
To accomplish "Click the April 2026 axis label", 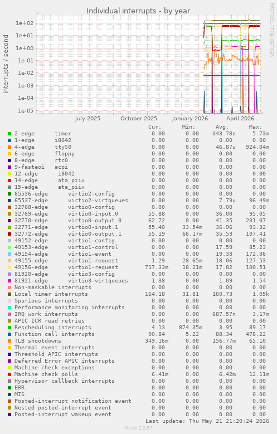I will (x=240, y=119).
